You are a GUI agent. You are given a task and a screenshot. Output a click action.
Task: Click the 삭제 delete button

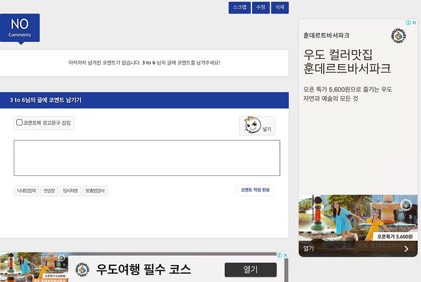tap(280, 8)
